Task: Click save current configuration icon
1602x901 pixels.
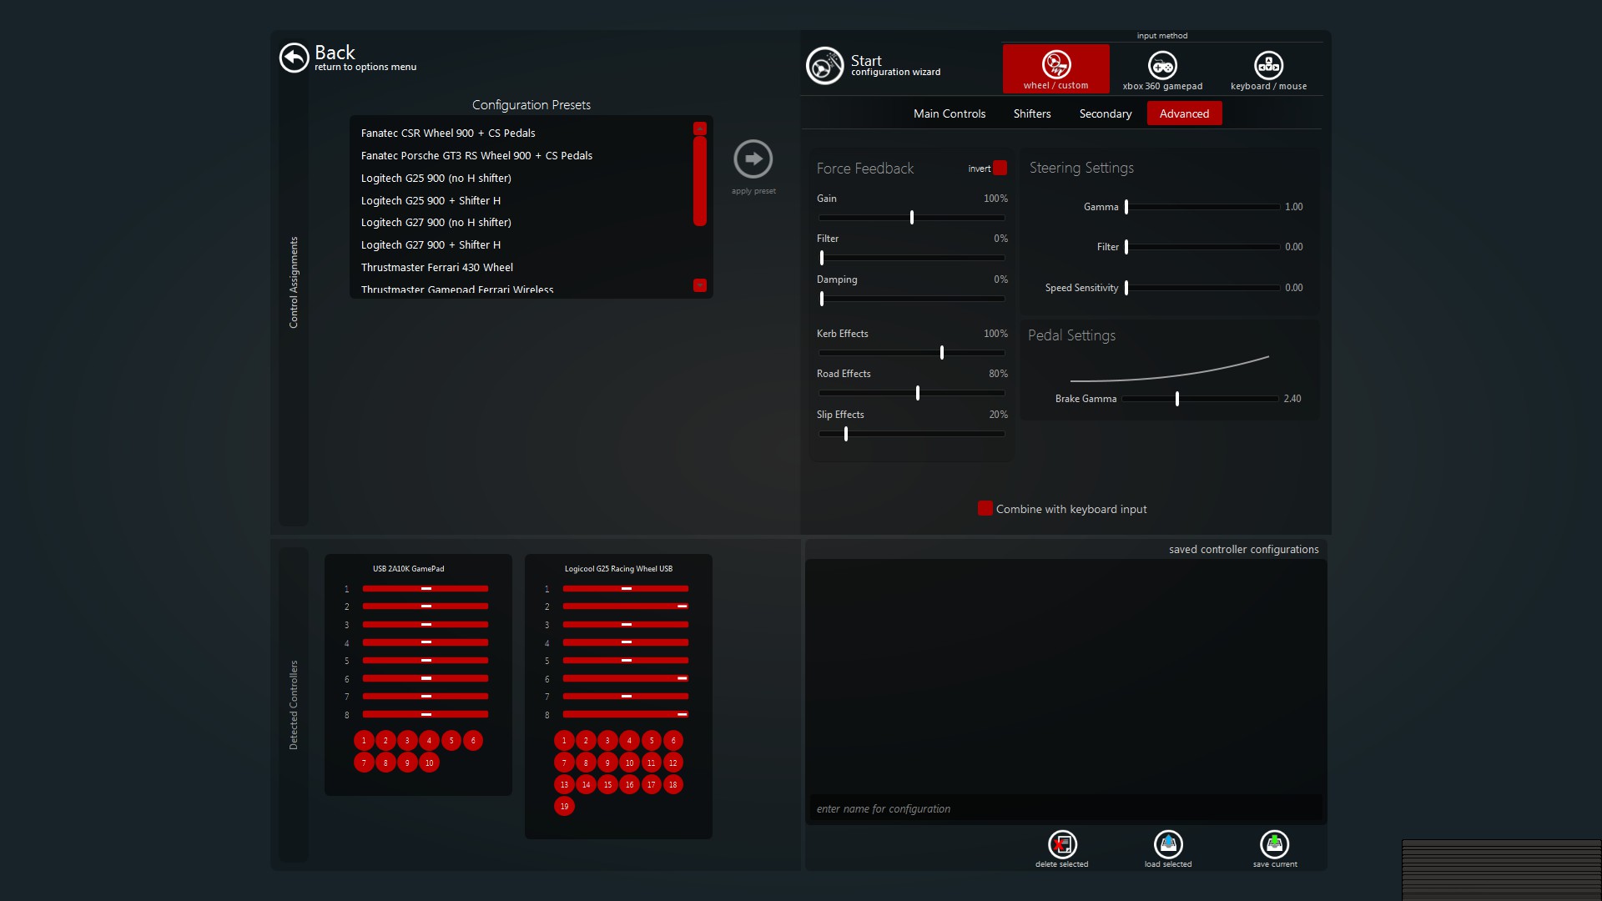Action: [1274, 844]
